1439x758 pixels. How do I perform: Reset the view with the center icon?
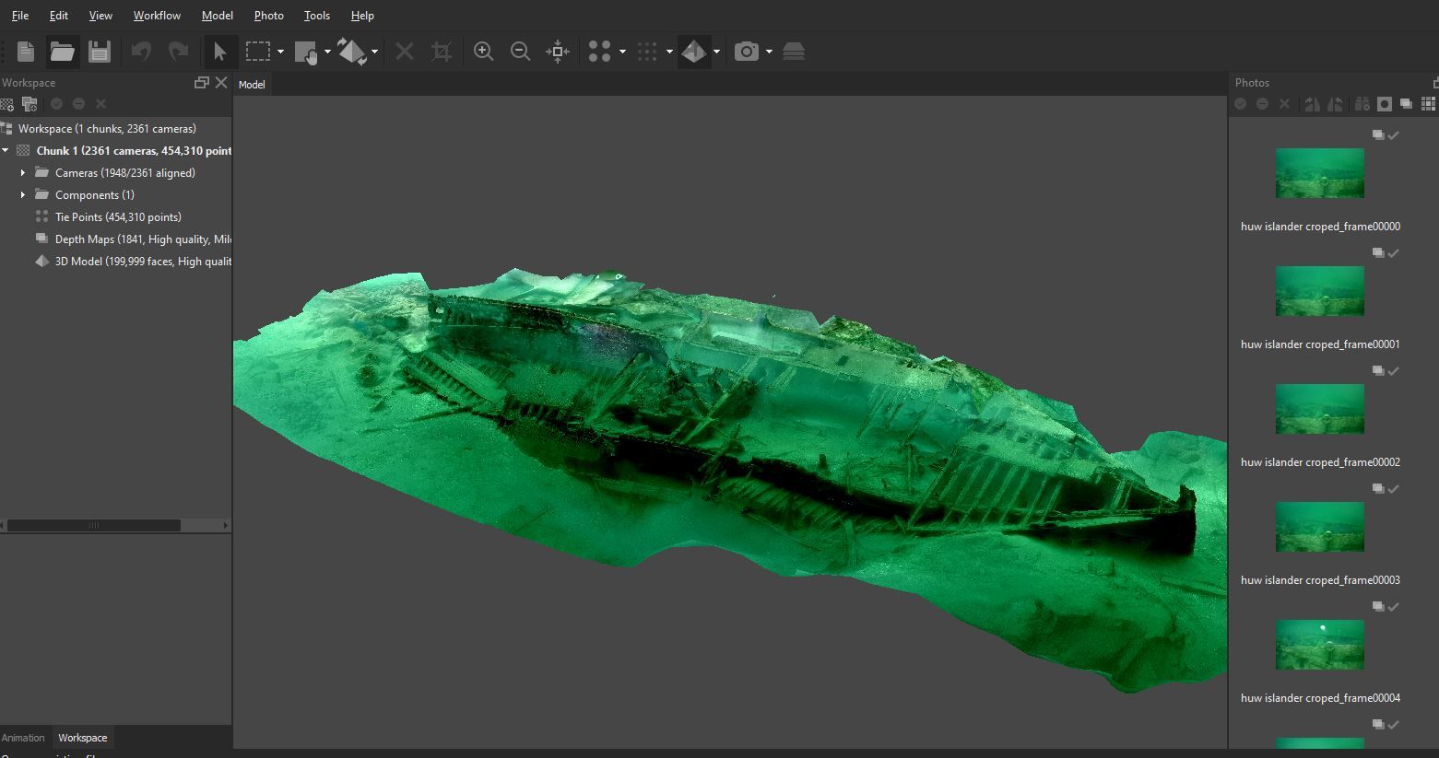558,52
